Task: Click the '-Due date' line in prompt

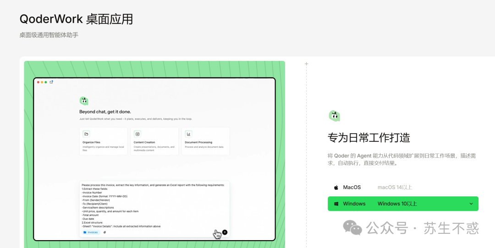Action: (88, 219)
